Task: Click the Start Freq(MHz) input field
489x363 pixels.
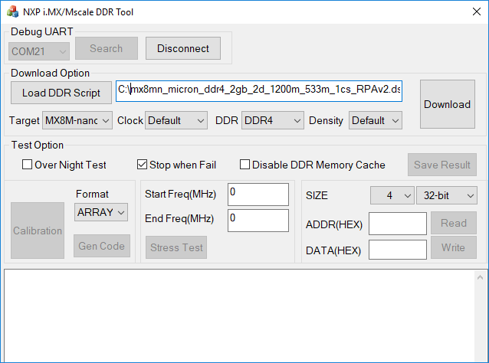Action: coord(258,195)
